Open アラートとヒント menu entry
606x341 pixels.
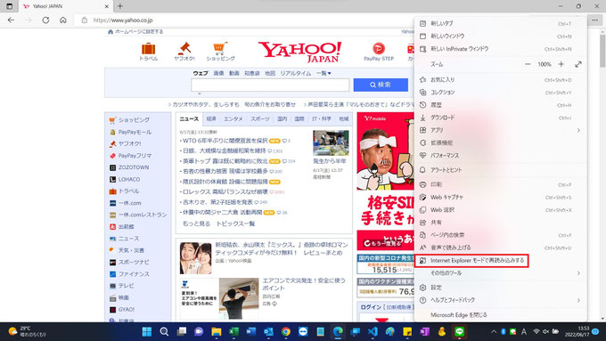501,170
